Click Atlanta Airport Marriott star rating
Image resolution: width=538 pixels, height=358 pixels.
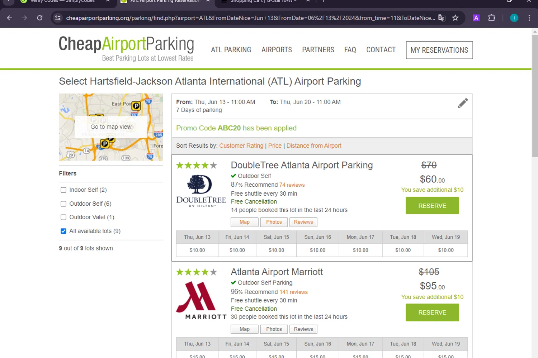(197, 272)
